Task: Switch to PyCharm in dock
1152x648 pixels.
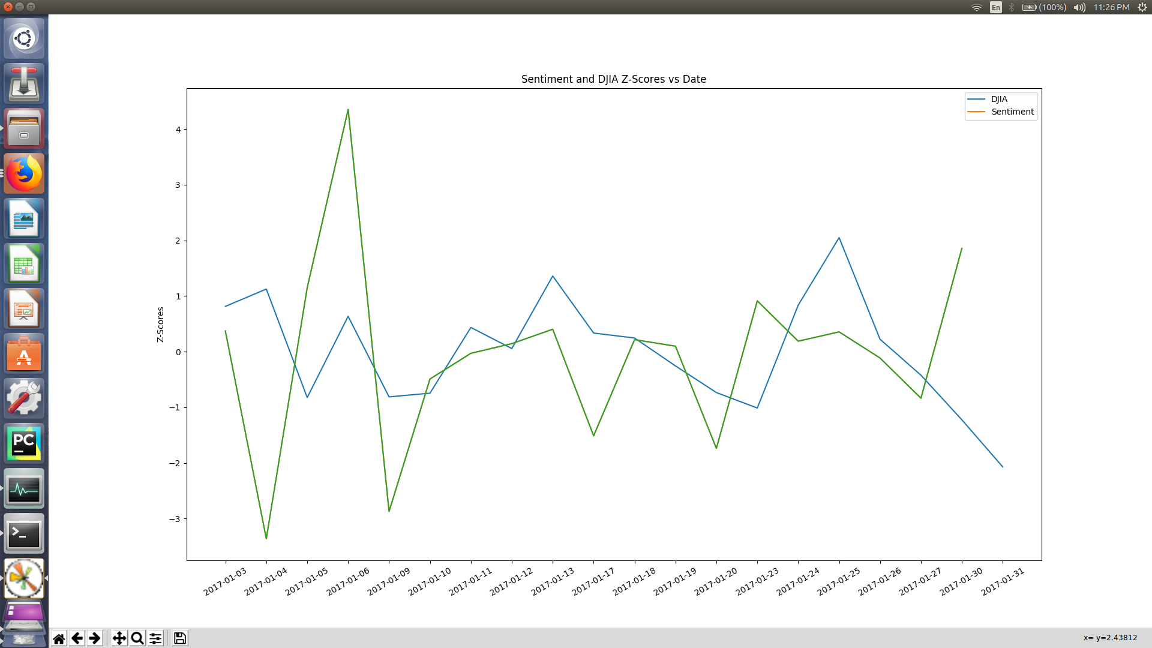Action: pyautogui.click(x=24, y=444)
